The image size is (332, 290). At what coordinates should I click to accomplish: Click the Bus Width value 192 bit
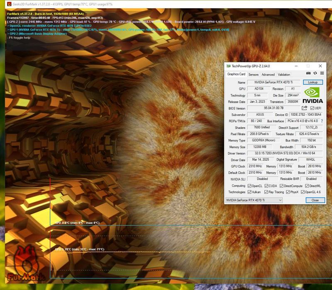coord(311,140)
